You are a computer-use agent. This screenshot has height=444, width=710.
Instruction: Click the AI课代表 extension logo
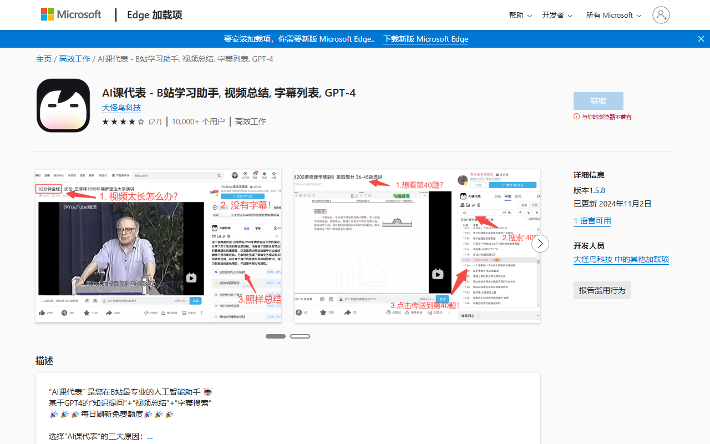[63, 105]
